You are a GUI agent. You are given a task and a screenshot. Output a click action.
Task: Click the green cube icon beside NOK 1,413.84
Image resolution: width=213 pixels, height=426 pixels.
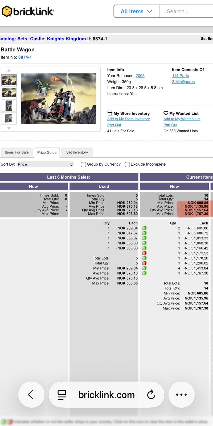[144, 268]
